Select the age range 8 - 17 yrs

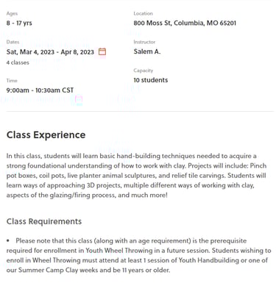(x=19, y=23)
